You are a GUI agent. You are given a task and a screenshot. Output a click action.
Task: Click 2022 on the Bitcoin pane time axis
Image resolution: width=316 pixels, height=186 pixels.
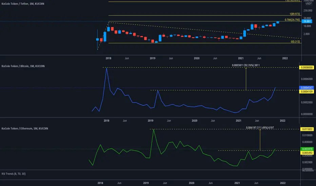point(282,121)
